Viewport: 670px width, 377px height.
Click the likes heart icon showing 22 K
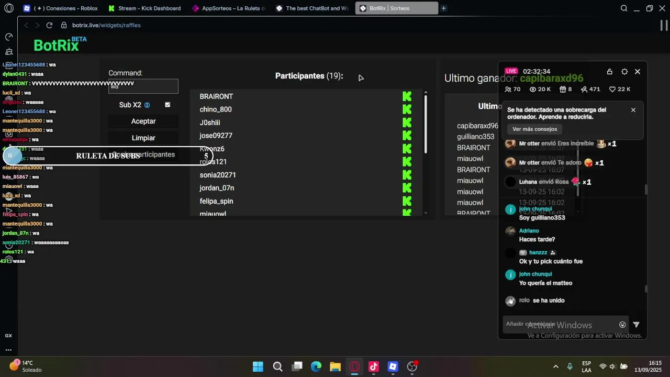612,90
